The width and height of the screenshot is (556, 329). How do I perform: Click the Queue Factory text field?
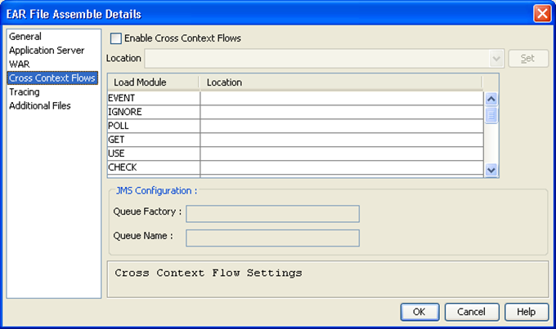tap(273, 214)
